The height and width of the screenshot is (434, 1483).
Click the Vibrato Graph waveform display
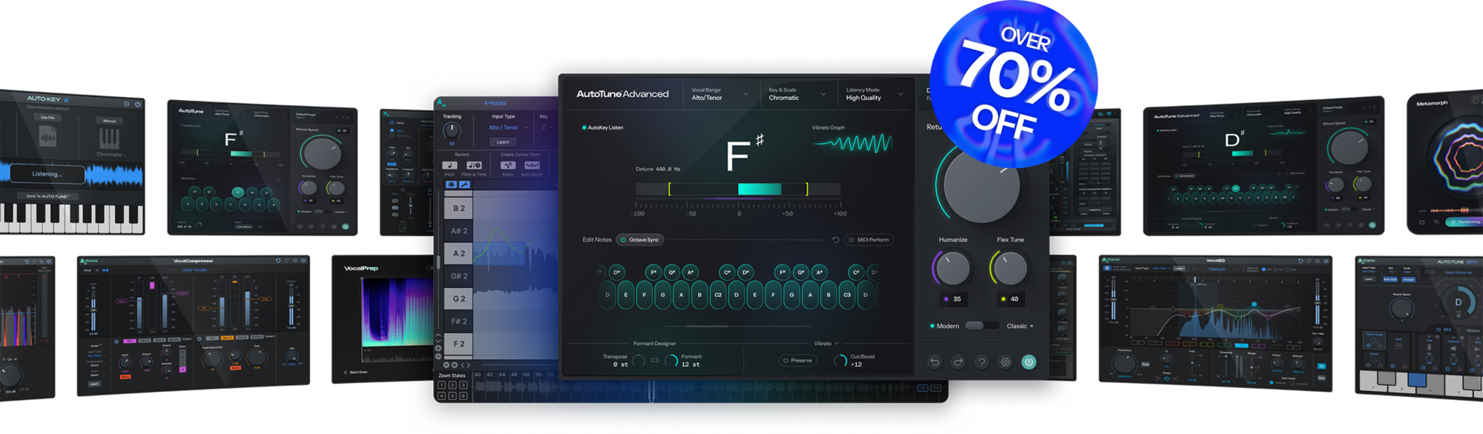click(x=853, y=142)
